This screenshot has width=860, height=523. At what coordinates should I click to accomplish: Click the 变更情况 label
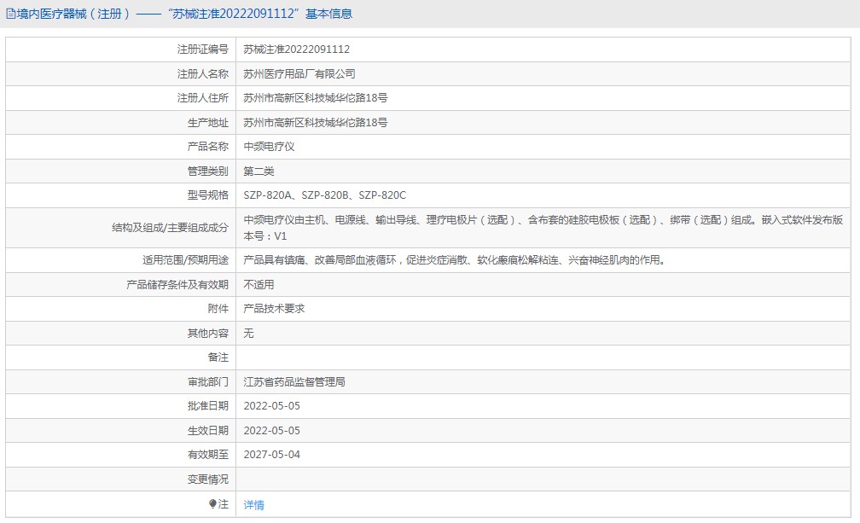point(208,479)
